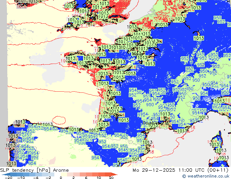Pick the pale yellow legend swatch above 0
Image resolution: width=231 pixels, height=179 pixels.
64,175
